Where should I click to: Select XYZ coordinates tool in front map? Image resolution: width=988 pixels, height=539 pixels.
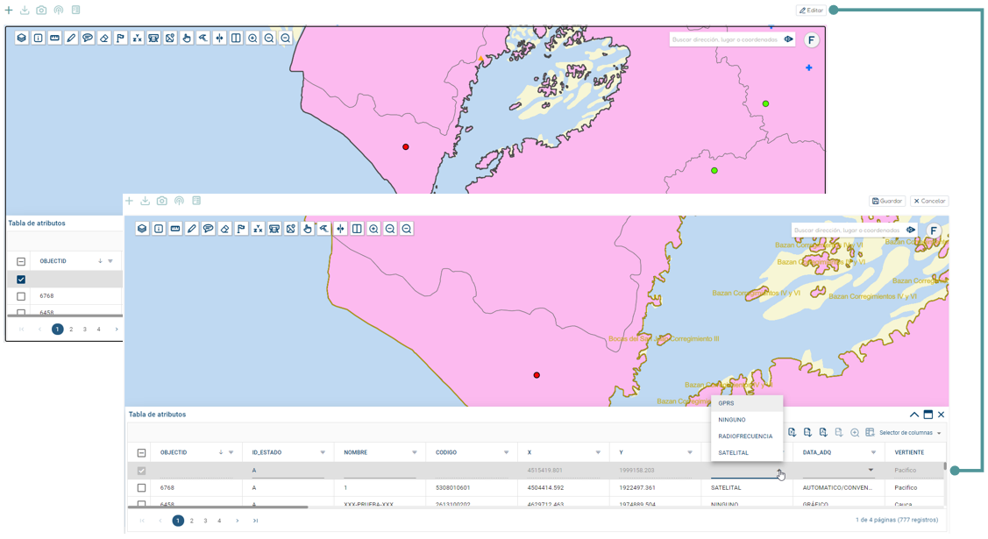258,229
